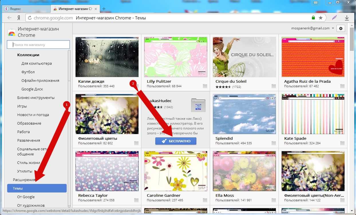Open the Cirque du Soleil theme thumbnail

pyautogui.click(x=244, y=57)
